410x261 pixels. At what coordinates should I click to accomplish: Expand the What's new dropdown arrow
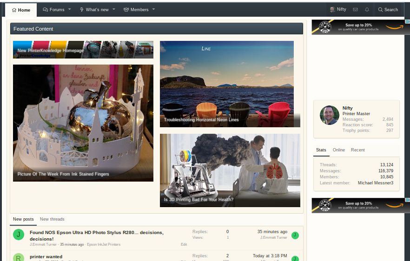pos(114,9)
